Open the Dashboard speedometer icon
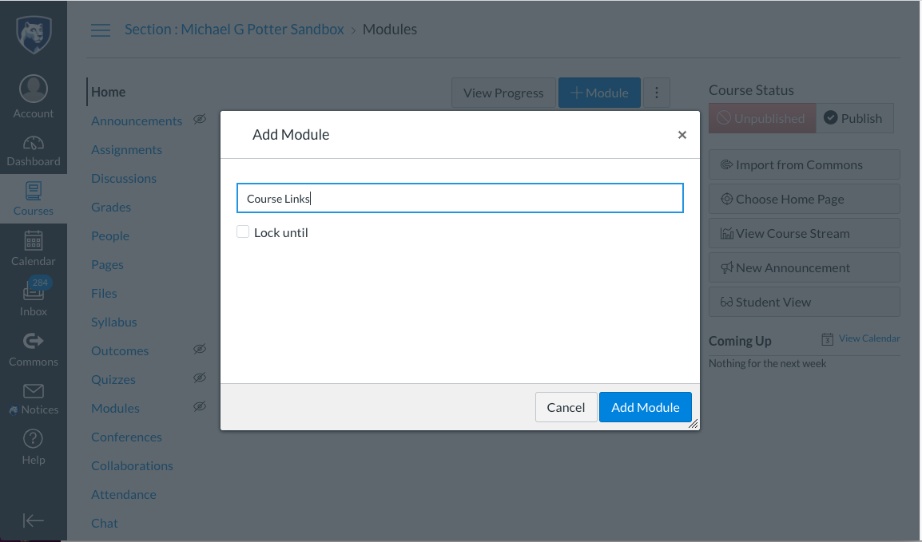The image size is (922, 542). 34,143
